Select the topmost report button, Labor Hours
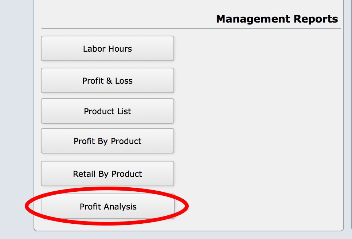Screen dimensions: 352x239 tap(107, 48)
